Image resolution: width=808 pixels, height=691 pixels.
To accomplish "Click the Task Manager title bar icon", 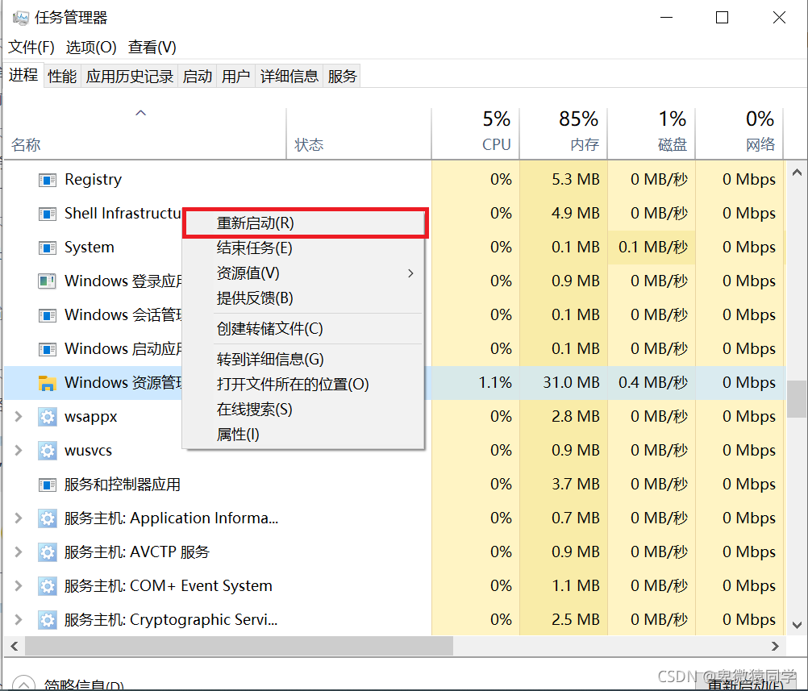I will click(x=21, y=18).
